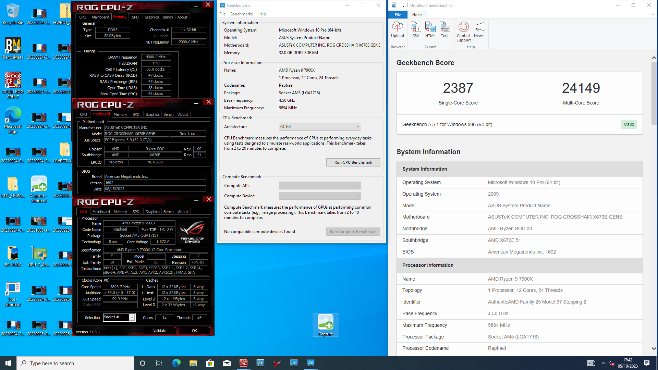Click the Valid badge in Geekbench score
Image resolution: width=658 pixels, height=370 pixels.
click(629, 124)
